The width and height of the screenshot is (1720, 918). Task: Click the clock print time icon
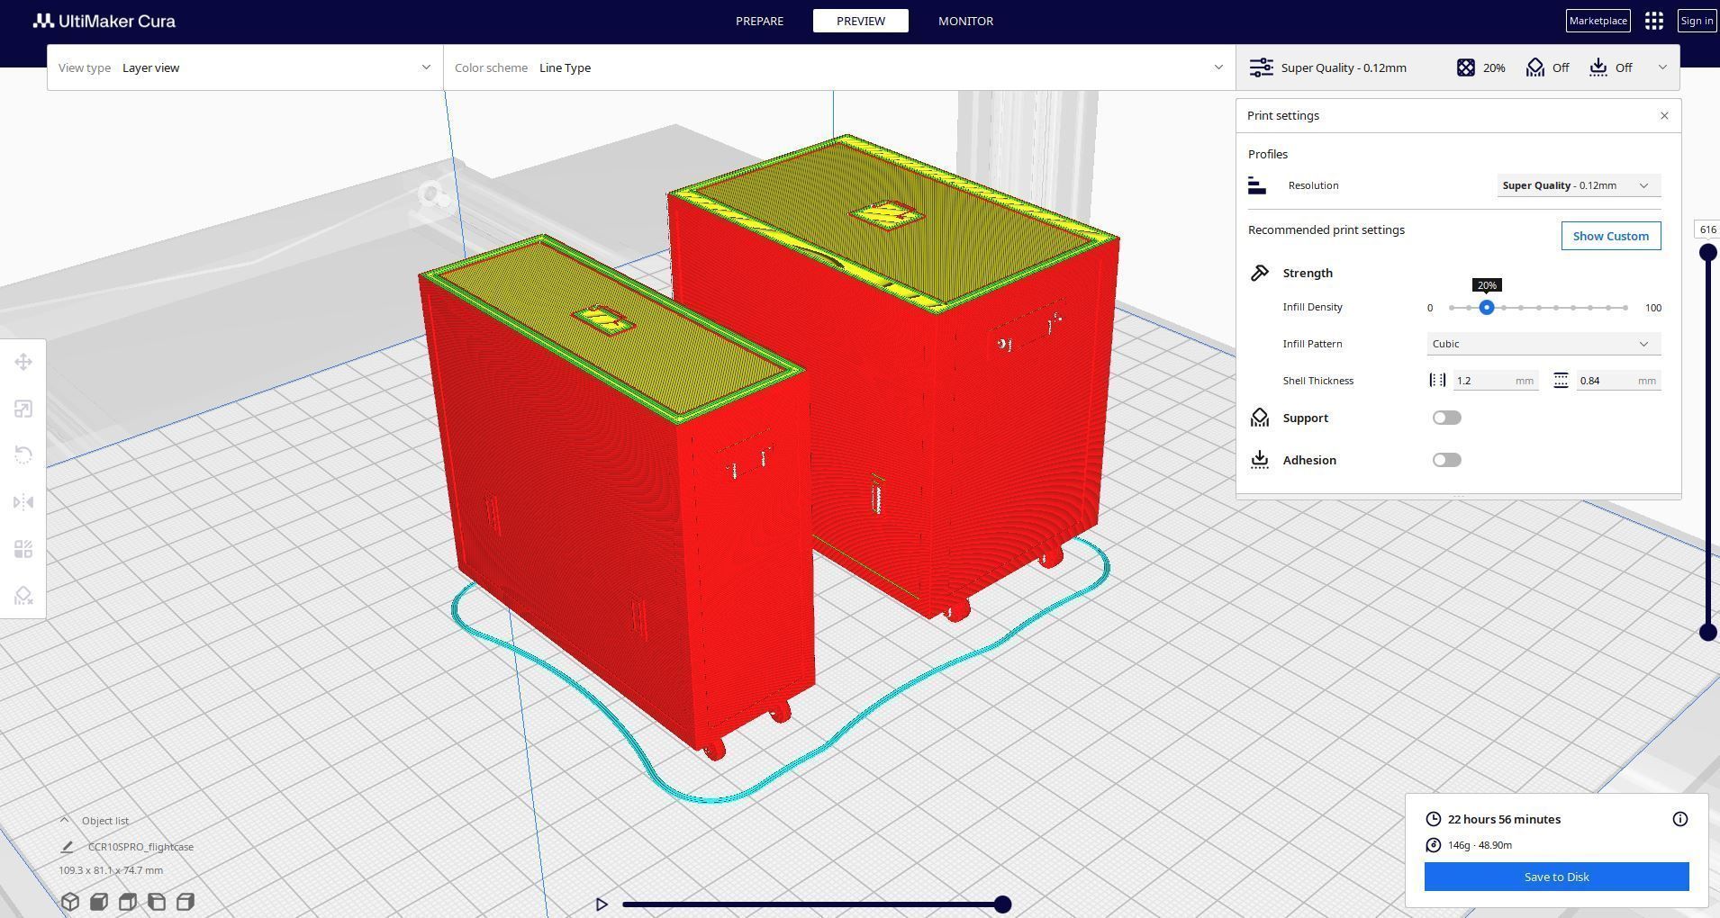[1434, 819]
